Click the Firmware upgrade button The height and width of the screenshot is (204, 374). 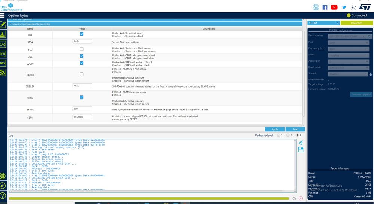pos(361,94)
